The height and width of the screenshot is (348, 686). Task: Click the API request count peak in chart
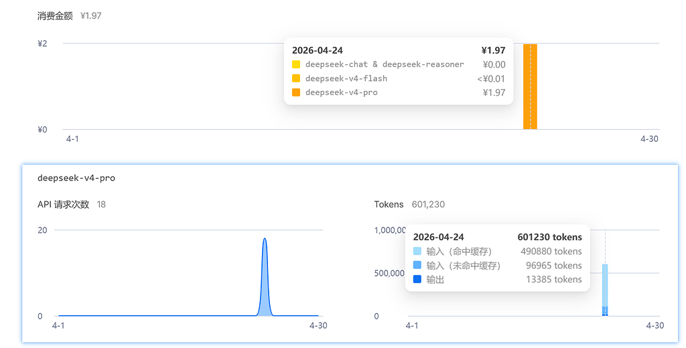264,240
